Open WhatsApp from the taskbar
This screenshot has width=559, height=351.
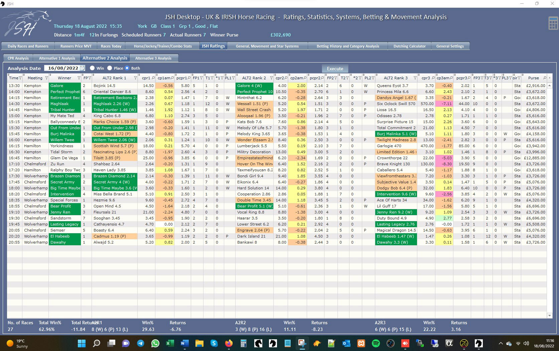[x=155, y=343]
